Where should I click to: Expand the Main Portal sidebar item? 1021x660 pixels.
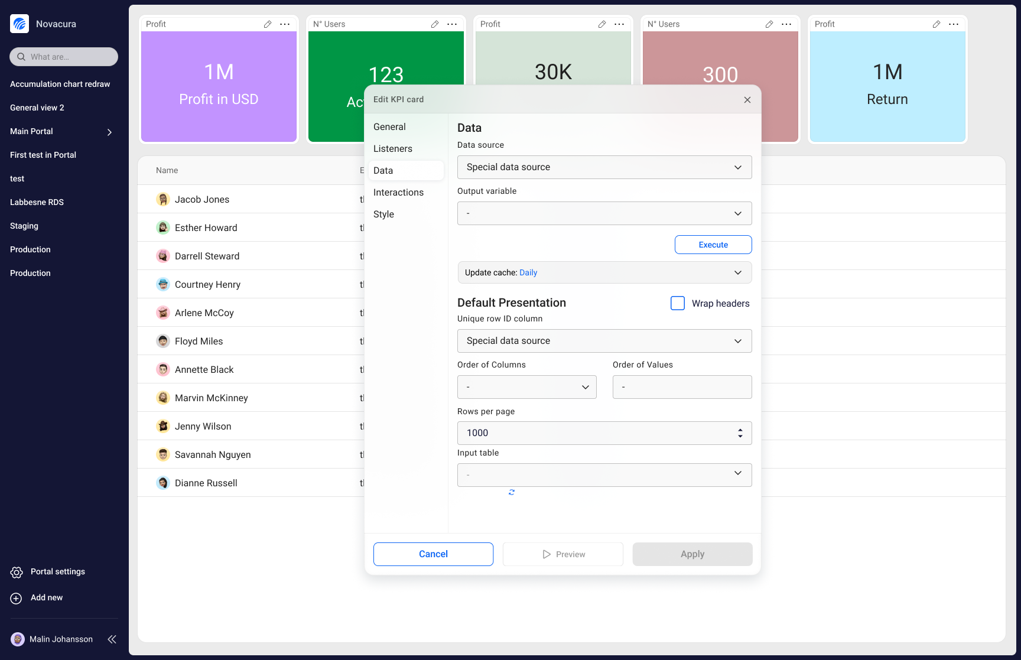coord(109,132)
